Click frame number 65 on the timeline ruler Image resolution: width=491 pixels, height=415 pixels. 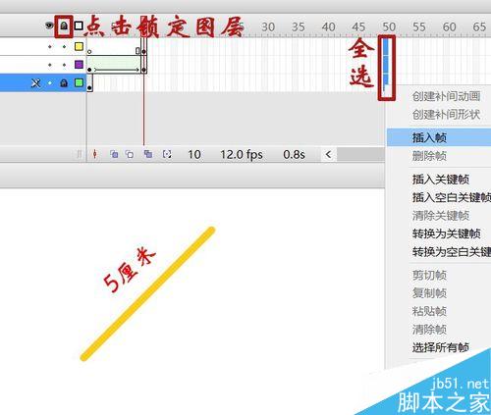tap(479, 26)
